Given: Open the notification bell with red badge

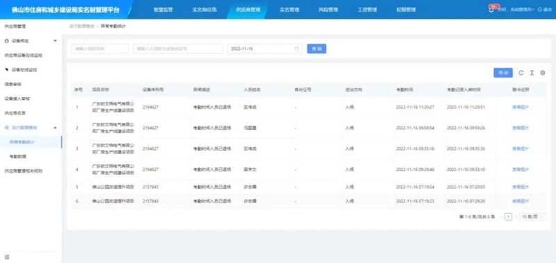Looking at the screenshot, I should click(491, 10).
